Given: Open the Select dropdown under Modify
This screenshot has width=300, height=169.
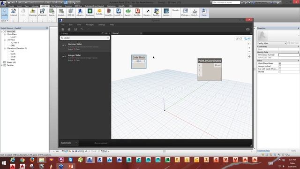Looking at the screenshot, I should (5, 21).
